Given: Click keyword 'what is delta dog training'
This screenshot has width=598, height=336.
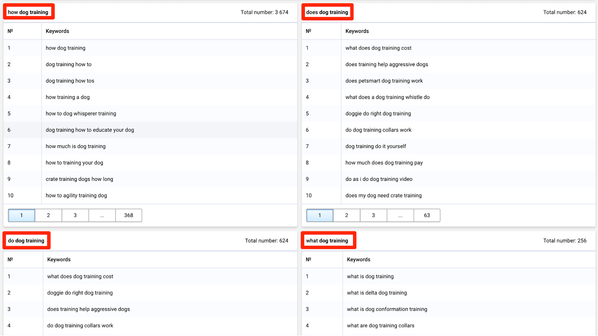Looking at the screenshot, I should [x=377, y=293].
